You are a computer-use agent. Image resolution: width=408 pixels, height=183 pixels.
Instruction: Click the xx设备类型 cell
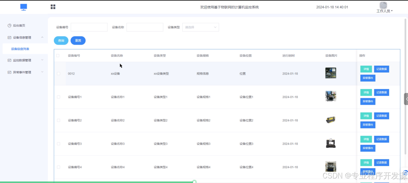coord(161,73)
